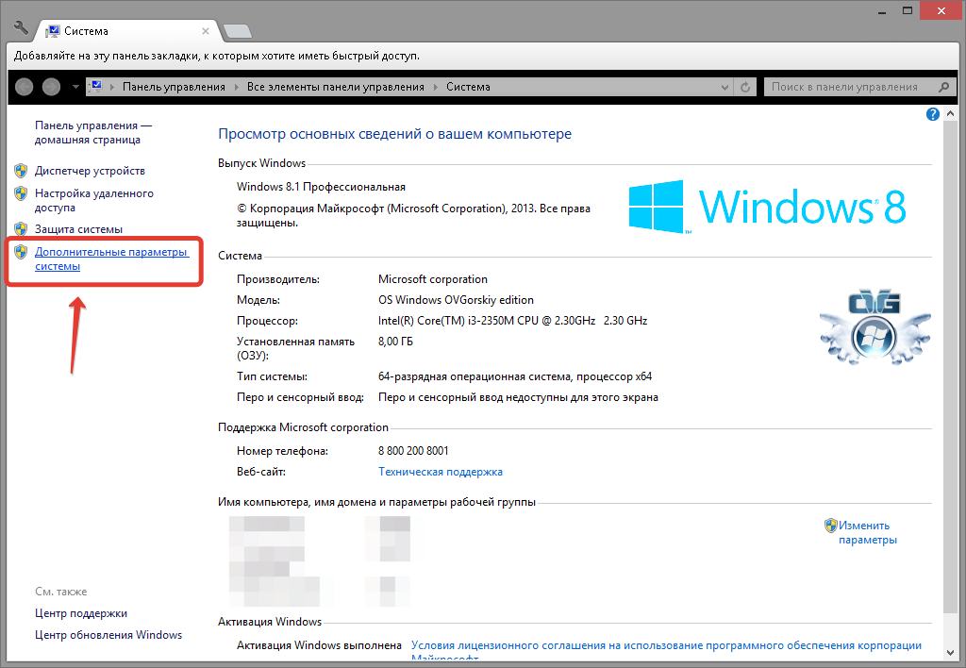Click Windows 8.1 Профессиональная text
This screenshot has height=668, width=966.
coord(321,187)
